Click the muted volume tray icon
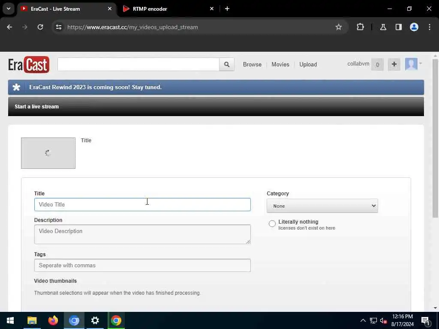Screen dimensions: 439x329 click(x=383, y=320)
